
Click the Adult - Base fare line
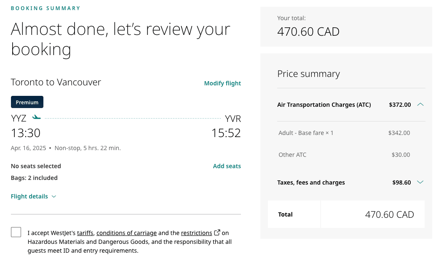(306, 133)
